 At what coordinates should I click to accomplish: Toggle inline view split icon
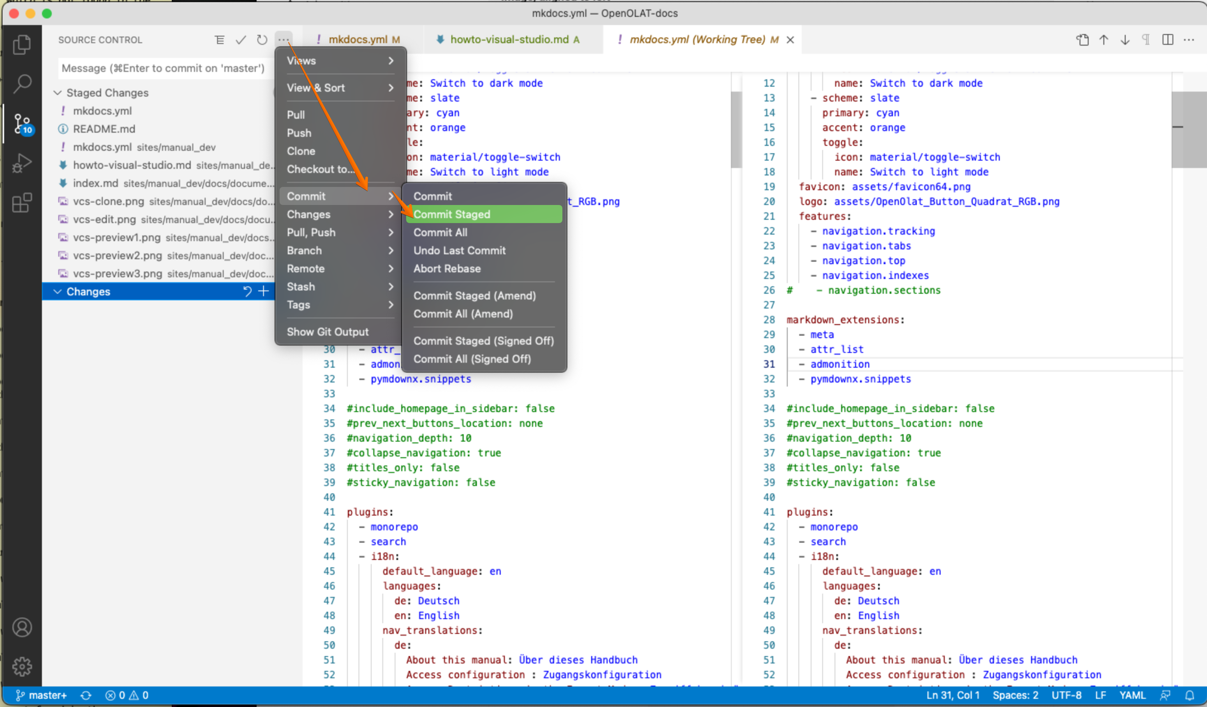pyautogui.click(x=1168, y=40)
